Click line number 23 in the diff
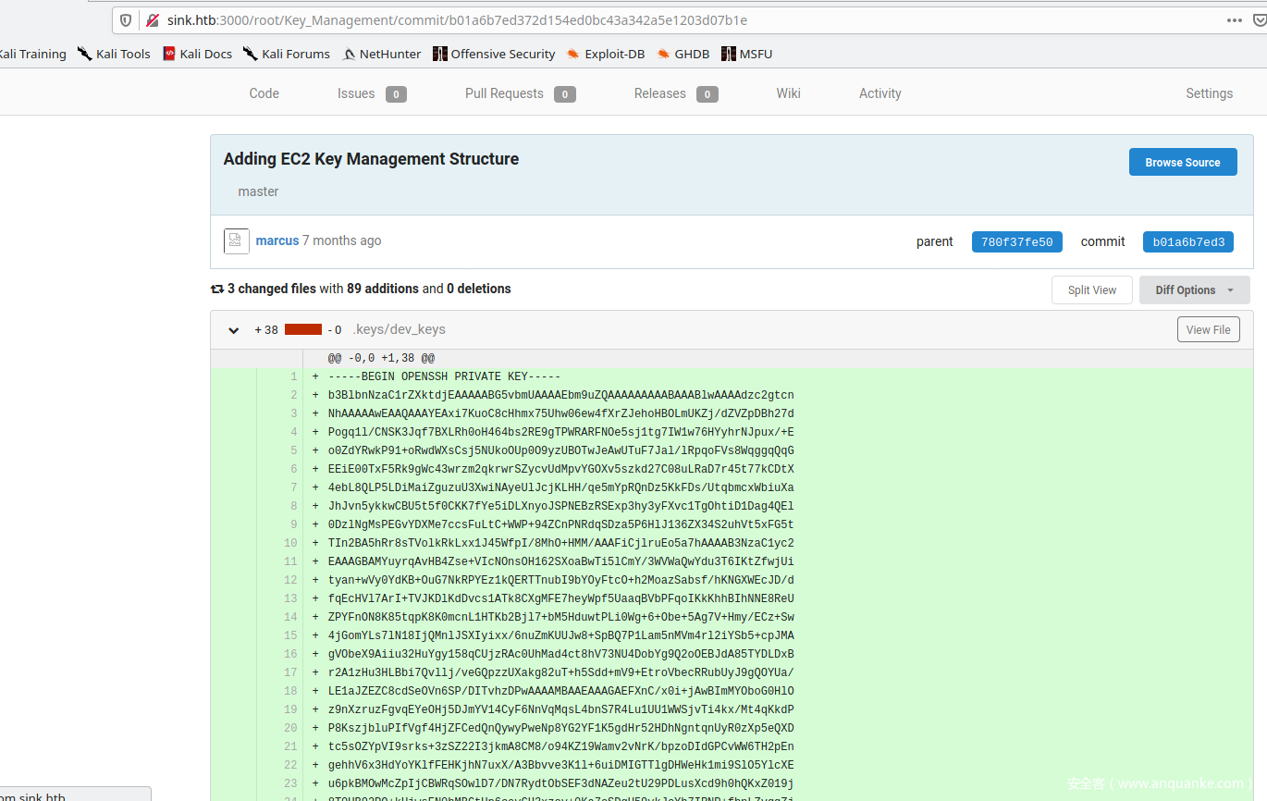The image size is (1267, 801). point(290,783)
